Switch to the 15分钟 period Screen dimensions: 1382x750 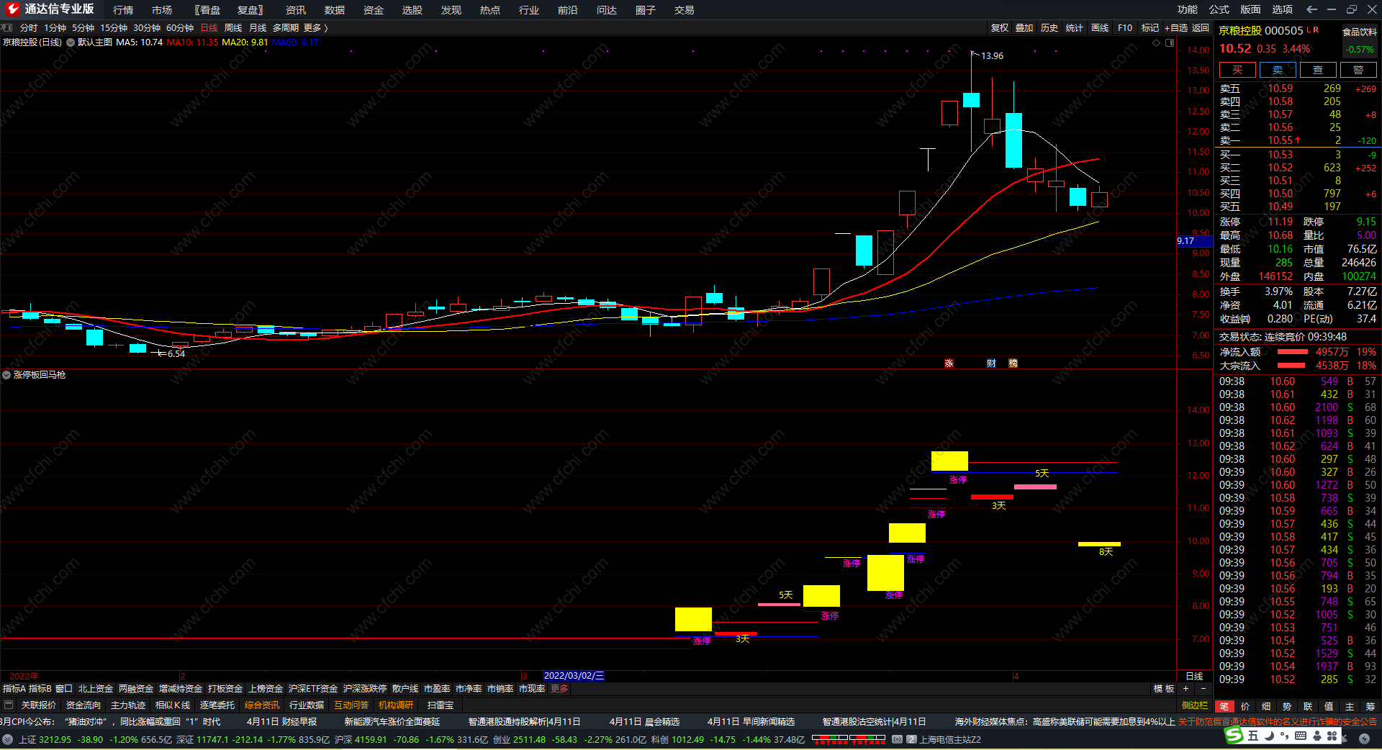click(x=114, y=27)
